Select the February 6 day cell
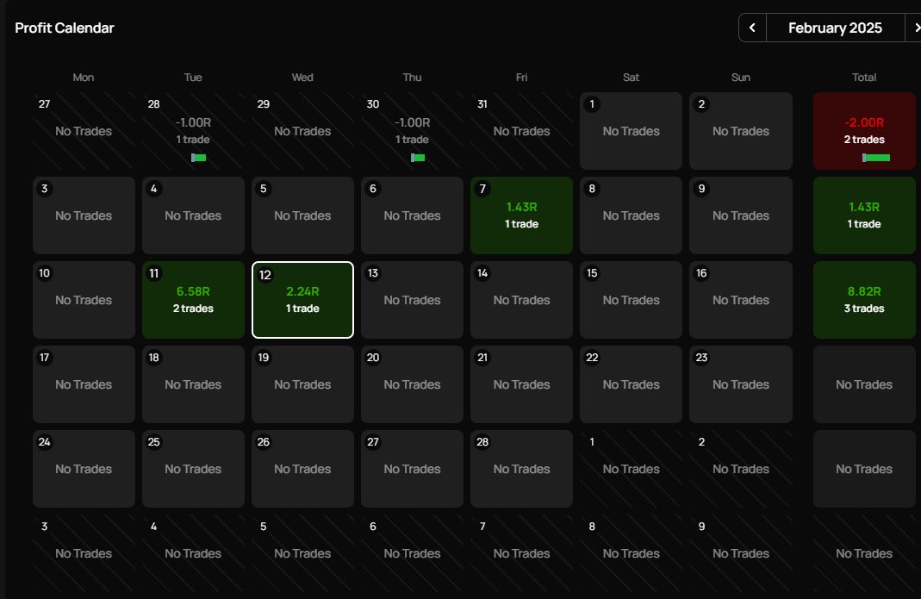Viewport: 921px width, 599px height. point(413,215)
